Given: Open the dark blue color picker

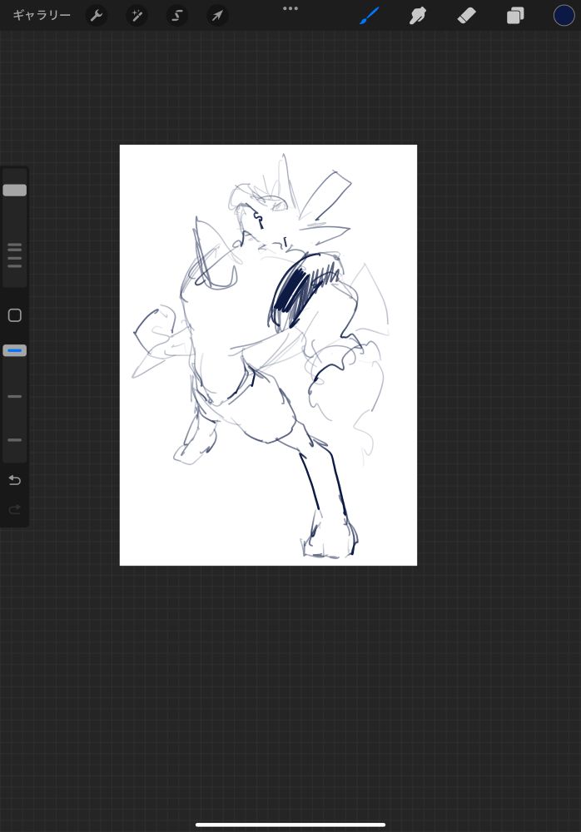Looking at the screenshot, I should [x=564, y=15].
